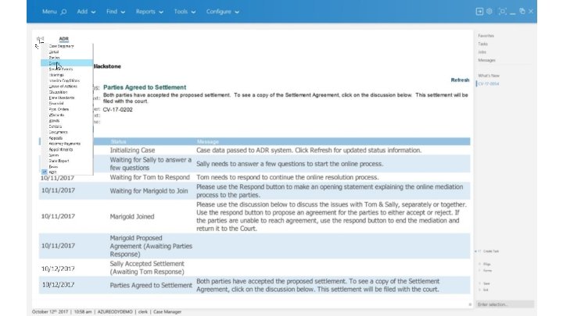
Task: Choose Disposition from the navigation list
Action: coord(58,92)
